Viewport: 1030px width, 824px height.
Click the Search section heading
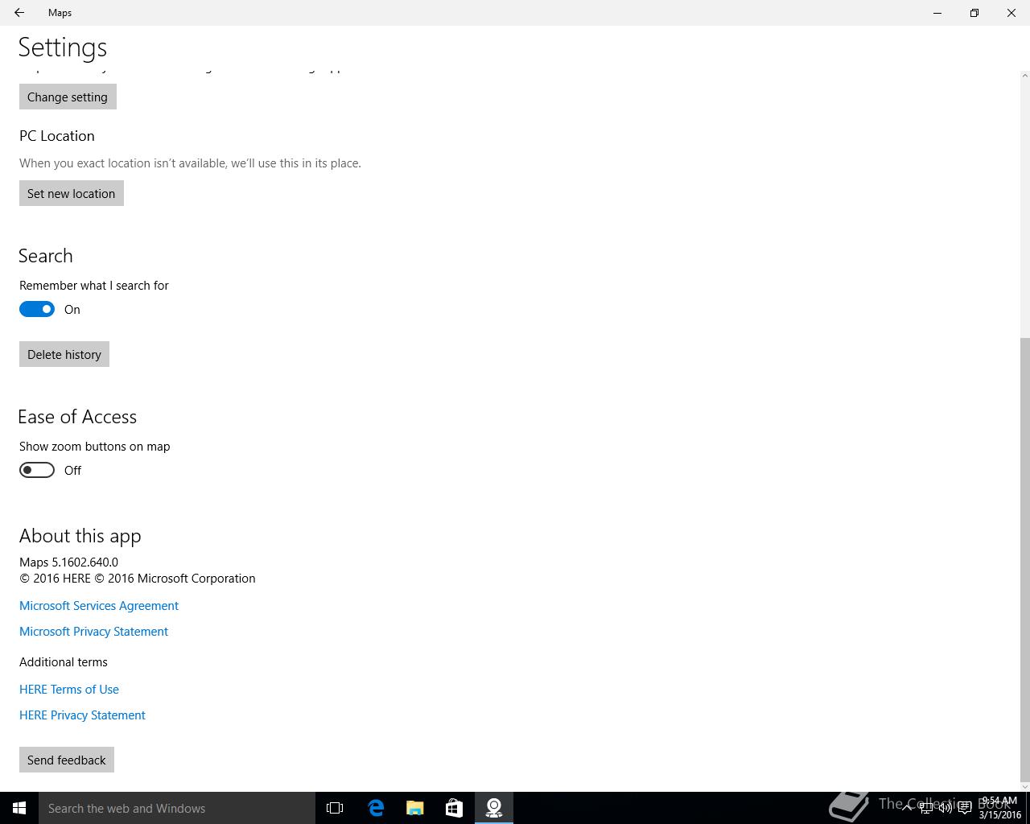[46, 255]
